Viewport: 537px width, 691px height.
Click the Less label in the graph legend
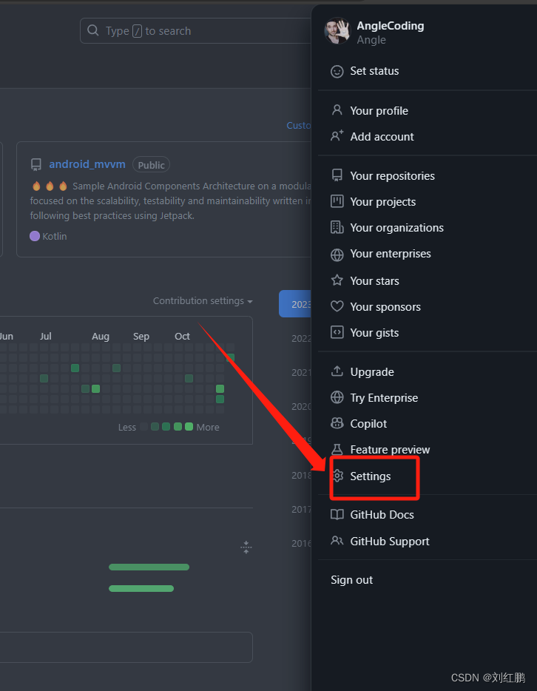[127, 427]
